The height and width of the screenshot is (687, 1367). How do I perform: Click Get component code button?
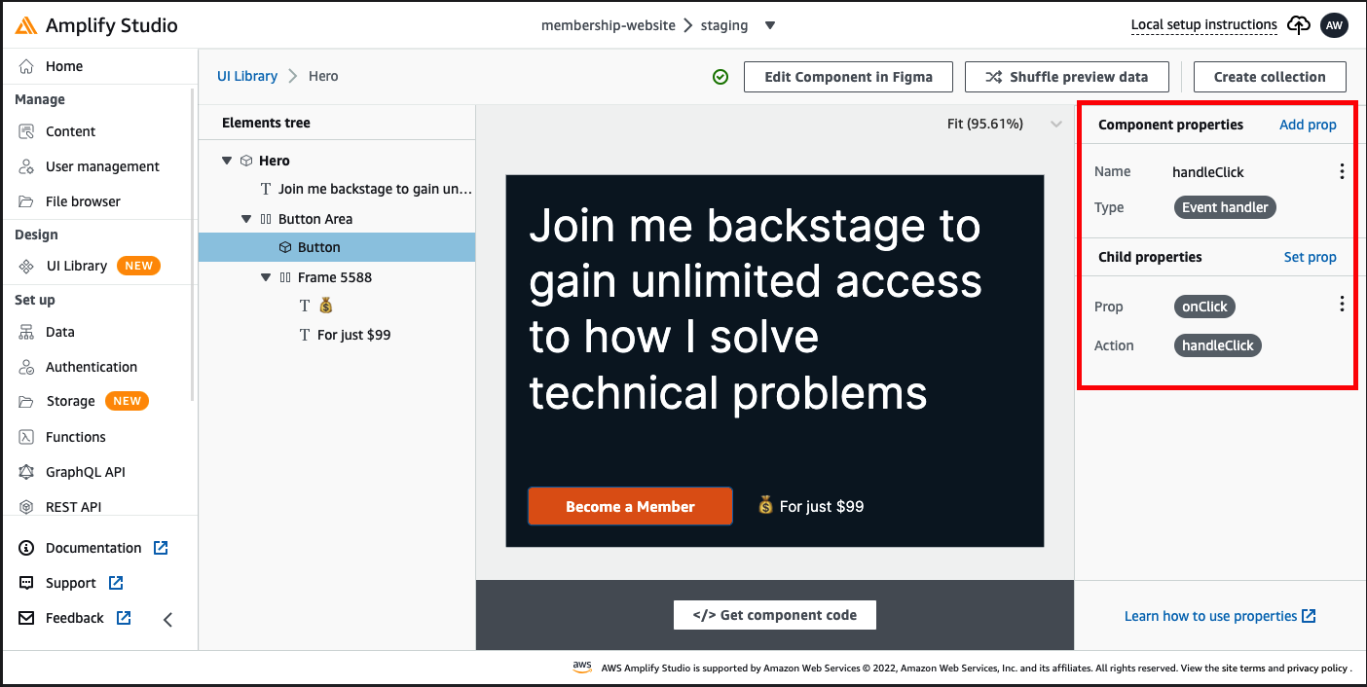(x=775, y=615)
